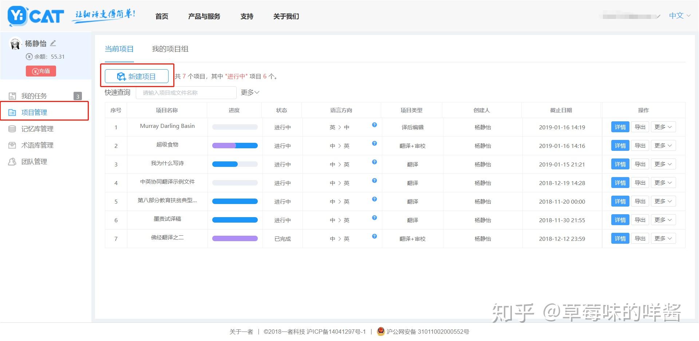Open 更多 dropdown for 佛经翻译之二 row

(663, 238)
